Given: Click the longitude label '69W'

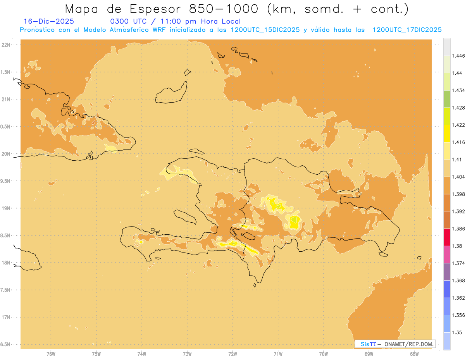Looking at the screenshot, I should pos(369,354).
